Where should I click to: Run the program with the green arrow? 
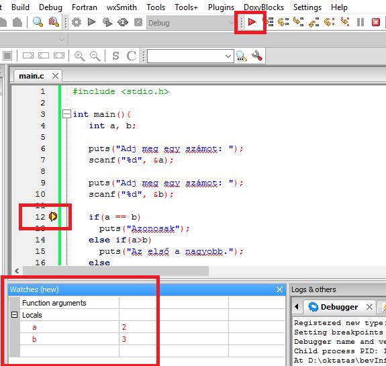pyautogui.click(x=91, y=22)
